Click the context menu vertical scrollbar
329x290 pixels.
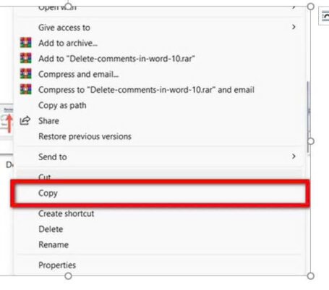tap(308, 117)
